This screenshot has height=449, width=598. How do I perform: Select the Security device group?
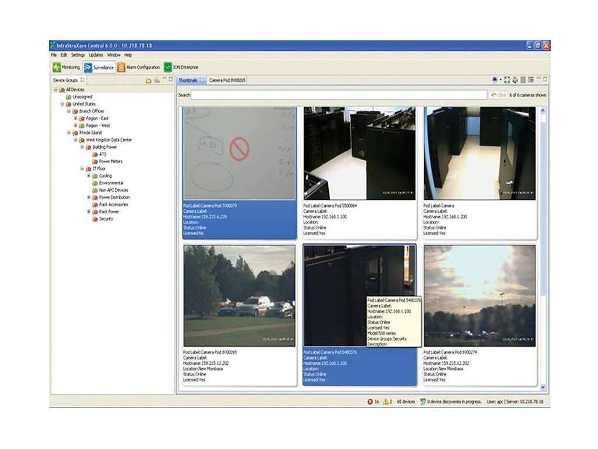[x=106, y=219]
